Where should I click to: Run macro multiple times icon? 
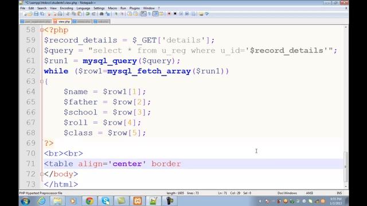[187, 14]
